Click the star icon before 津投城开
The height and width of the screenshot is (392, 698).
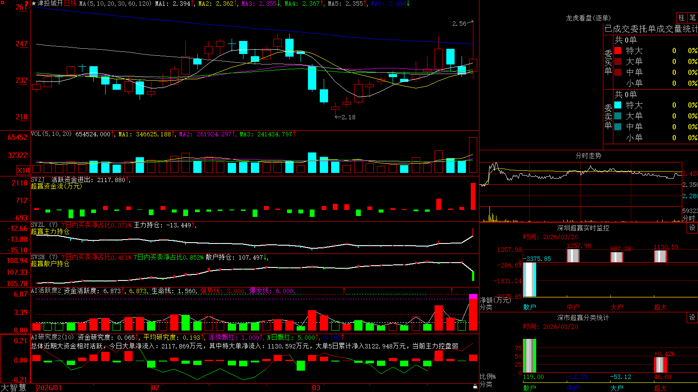(34, 3)
